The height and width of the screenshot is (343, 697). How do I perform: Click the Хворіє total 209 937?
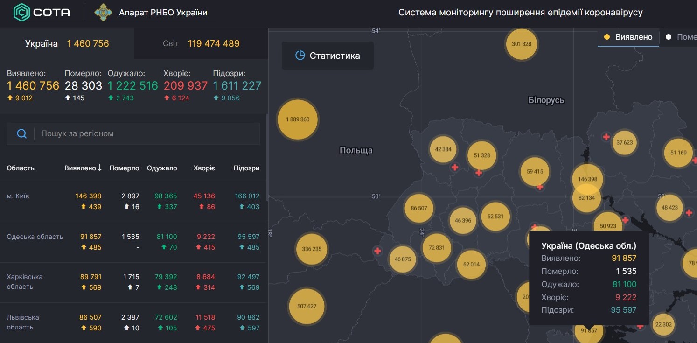[186, 86]
